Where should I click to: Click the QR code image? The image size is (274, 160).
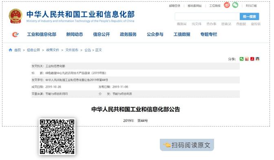pos(57,137)
